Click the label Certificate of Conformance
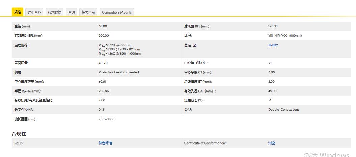Image resolution: width=356 pixels, height=157 pixels. pyautogui.click(x=205, y=143)
